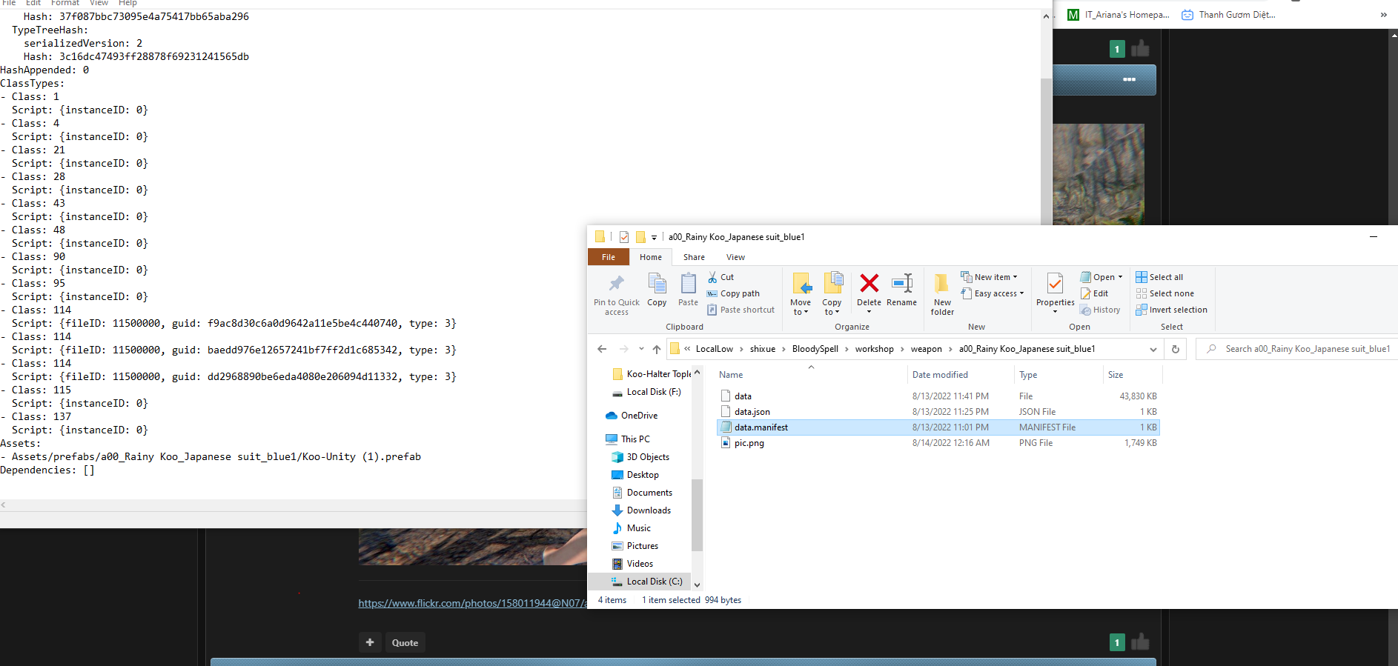The height and width of the screenshot is (666, 1398).
Task: Refresh the folder view
Action: tap(1176, 349)
